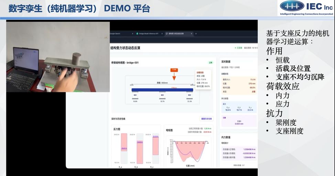Image resolution: width=335 pixels, height=176 pixels.
Task: Click the left IEC support icon
Action: (135, 95)
